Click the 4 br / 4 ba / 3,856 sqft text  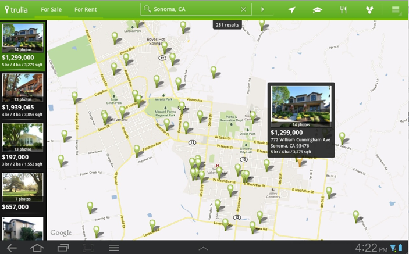point(22,115)
